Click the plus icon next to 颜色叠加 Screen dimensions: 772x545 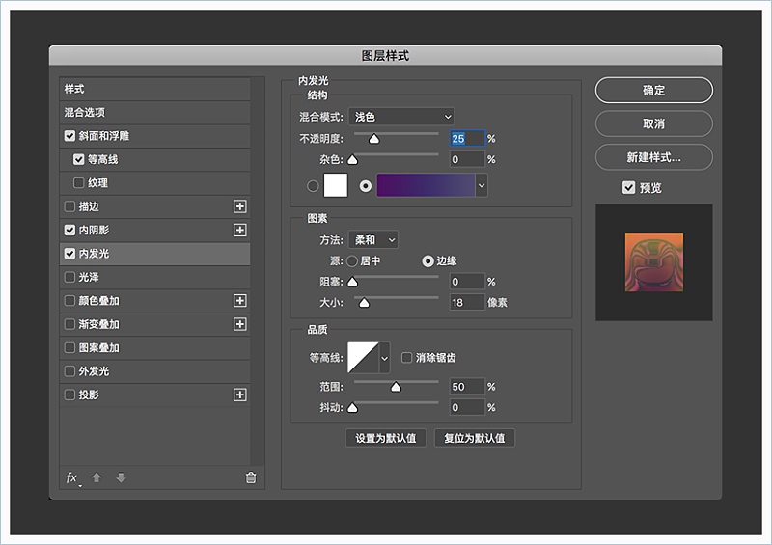[240, 301]
